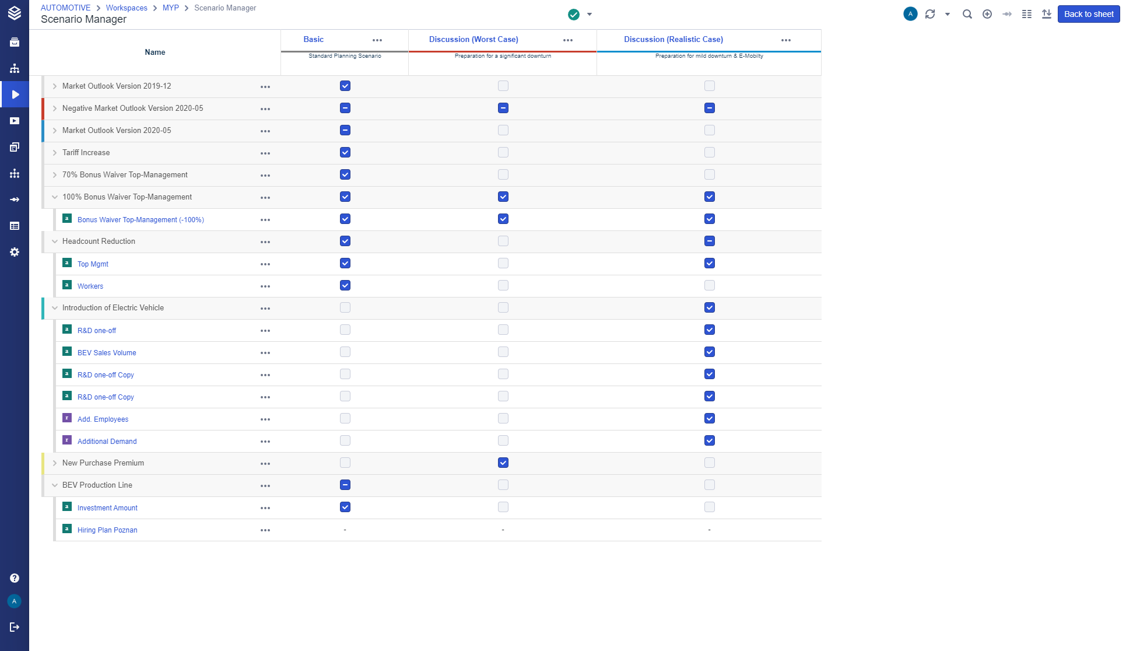
Task: Collapse the Headcount Reduction group
Action: pyautogui.click(x=55, y=242)
